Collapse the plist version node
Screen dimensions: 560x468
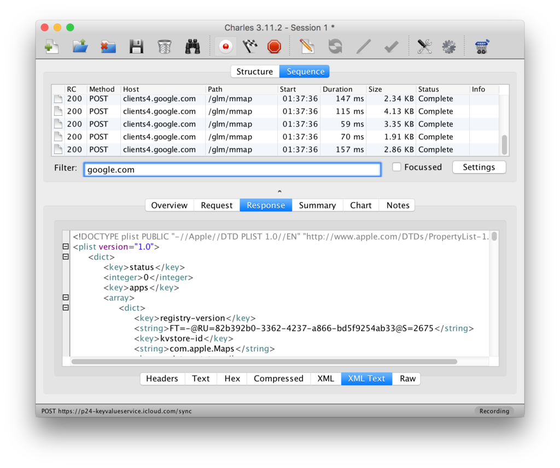[66, 246]
